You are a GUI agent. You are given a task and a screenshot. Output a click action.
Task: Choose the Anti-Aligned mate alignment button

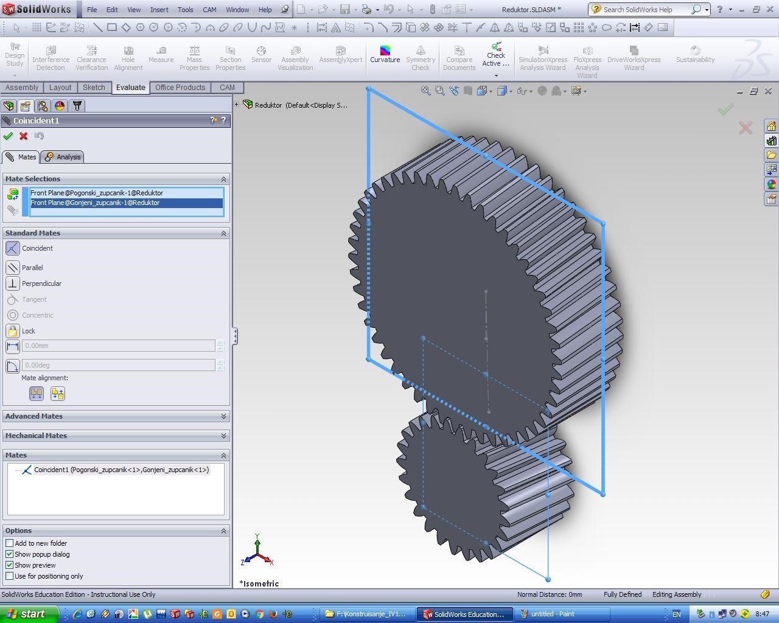tap(58, 394)
